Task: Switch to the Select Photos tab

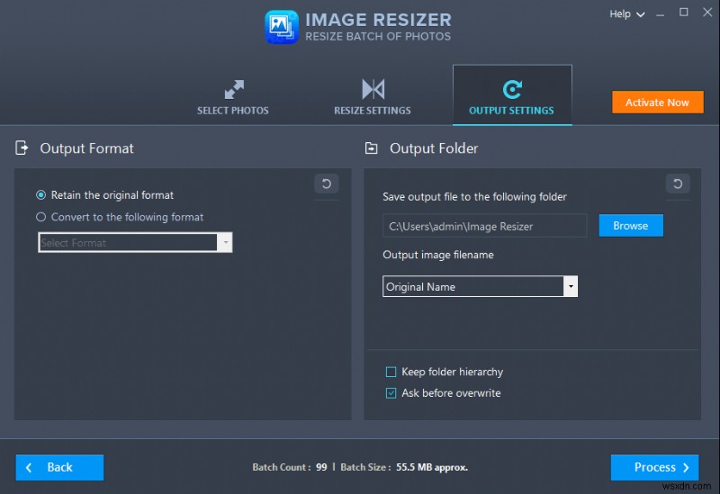Action: [233, 97]
